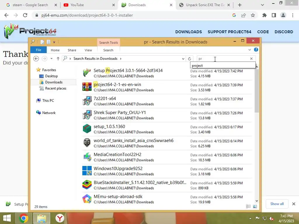299x224 pixels.
Task: Click in the Explorer search field
Action: (223, 59)
